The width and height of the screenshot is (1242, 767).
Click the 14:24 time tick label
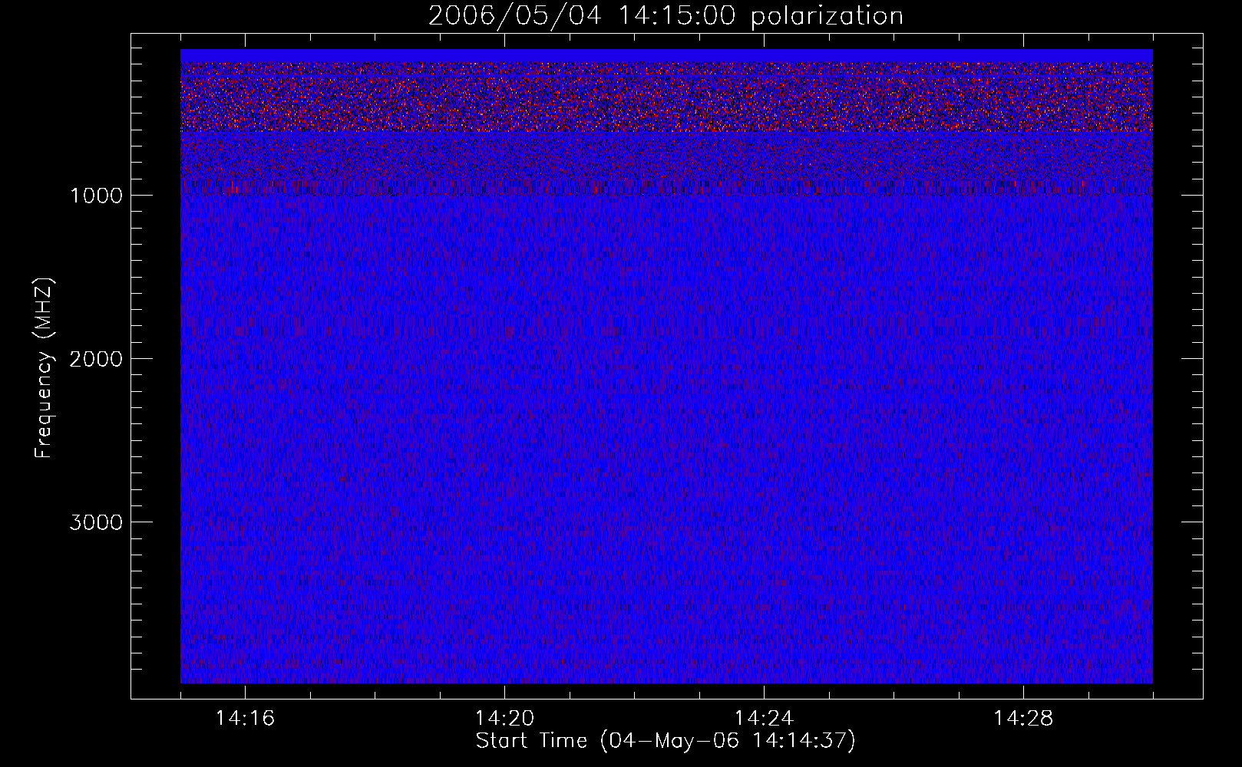(x=764, y=719)
